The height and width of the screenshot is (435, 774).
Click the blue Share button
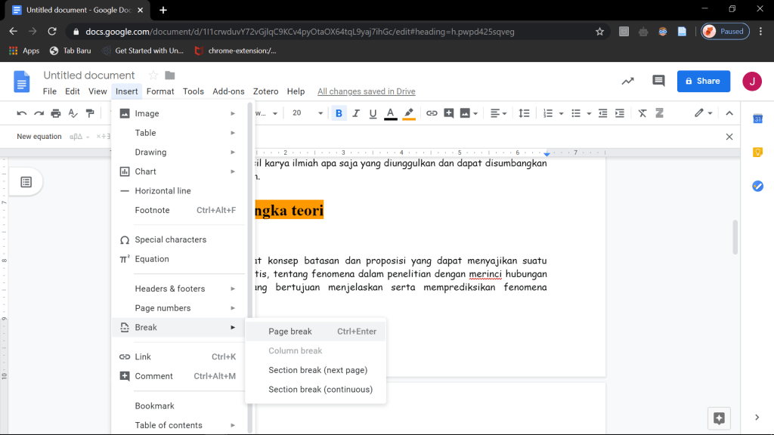coord(703,81)
